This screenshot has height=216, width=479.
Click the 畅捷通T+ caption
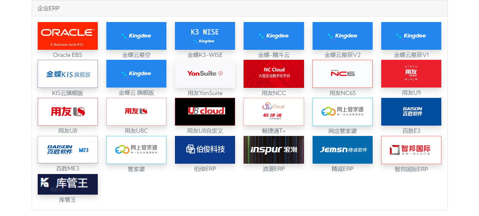[274, 131]
